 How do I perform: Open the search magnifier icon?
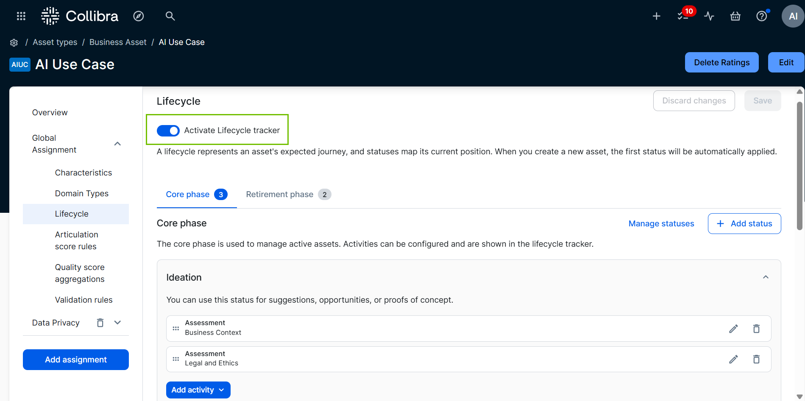click(170, 16)
